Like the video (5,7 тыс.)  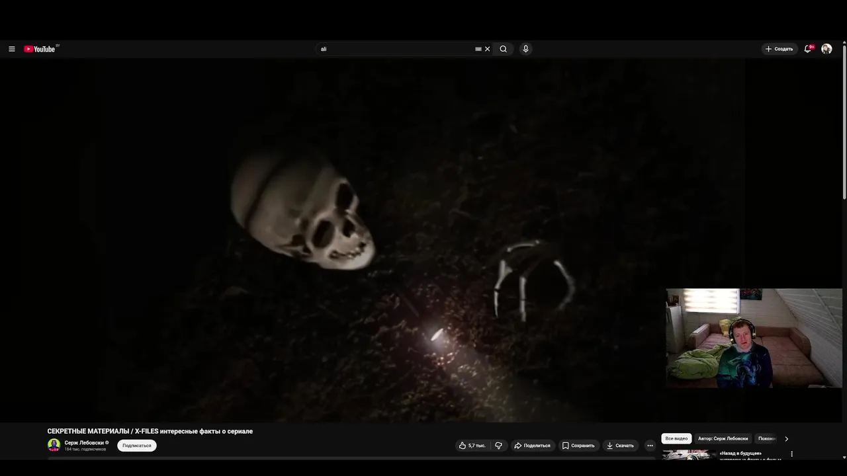click(x=472, y=446)
